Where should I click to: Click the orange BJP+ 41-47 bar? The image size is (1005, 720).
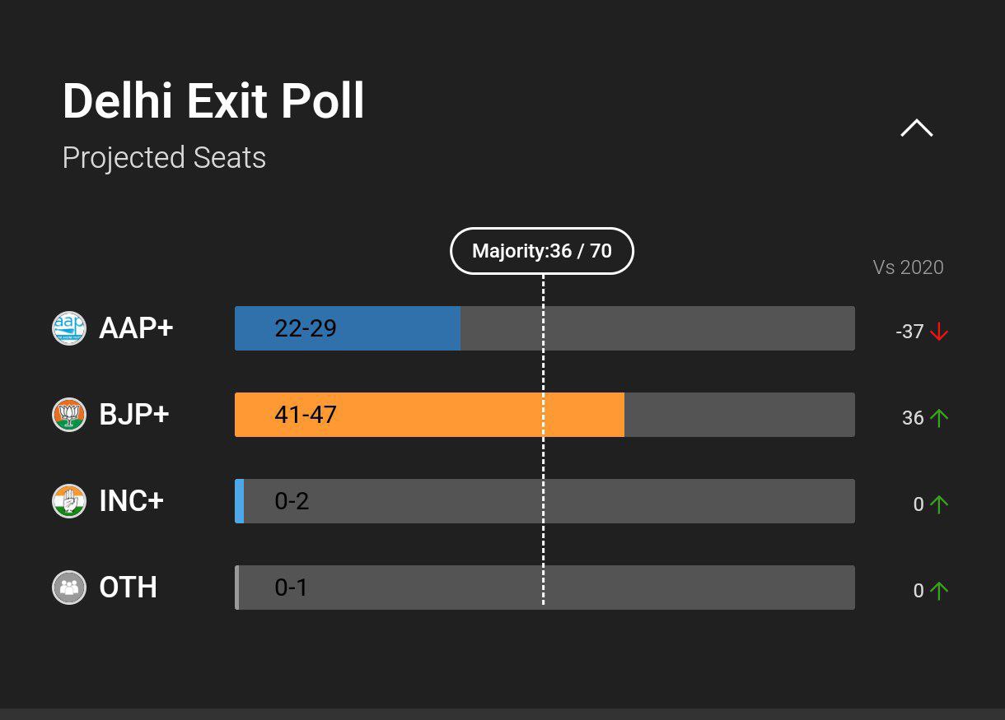[428, 415]
